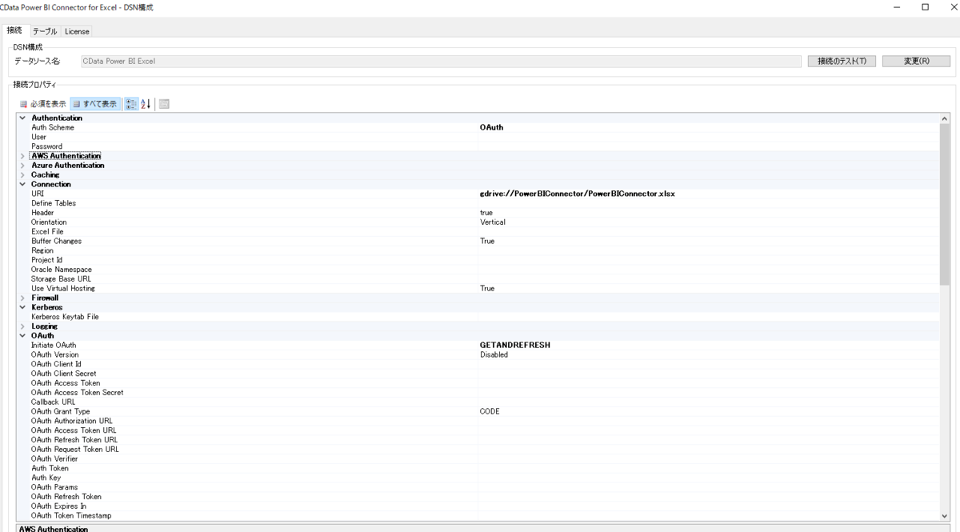
Task: Collapse the Authentication category
Action: 22,118
